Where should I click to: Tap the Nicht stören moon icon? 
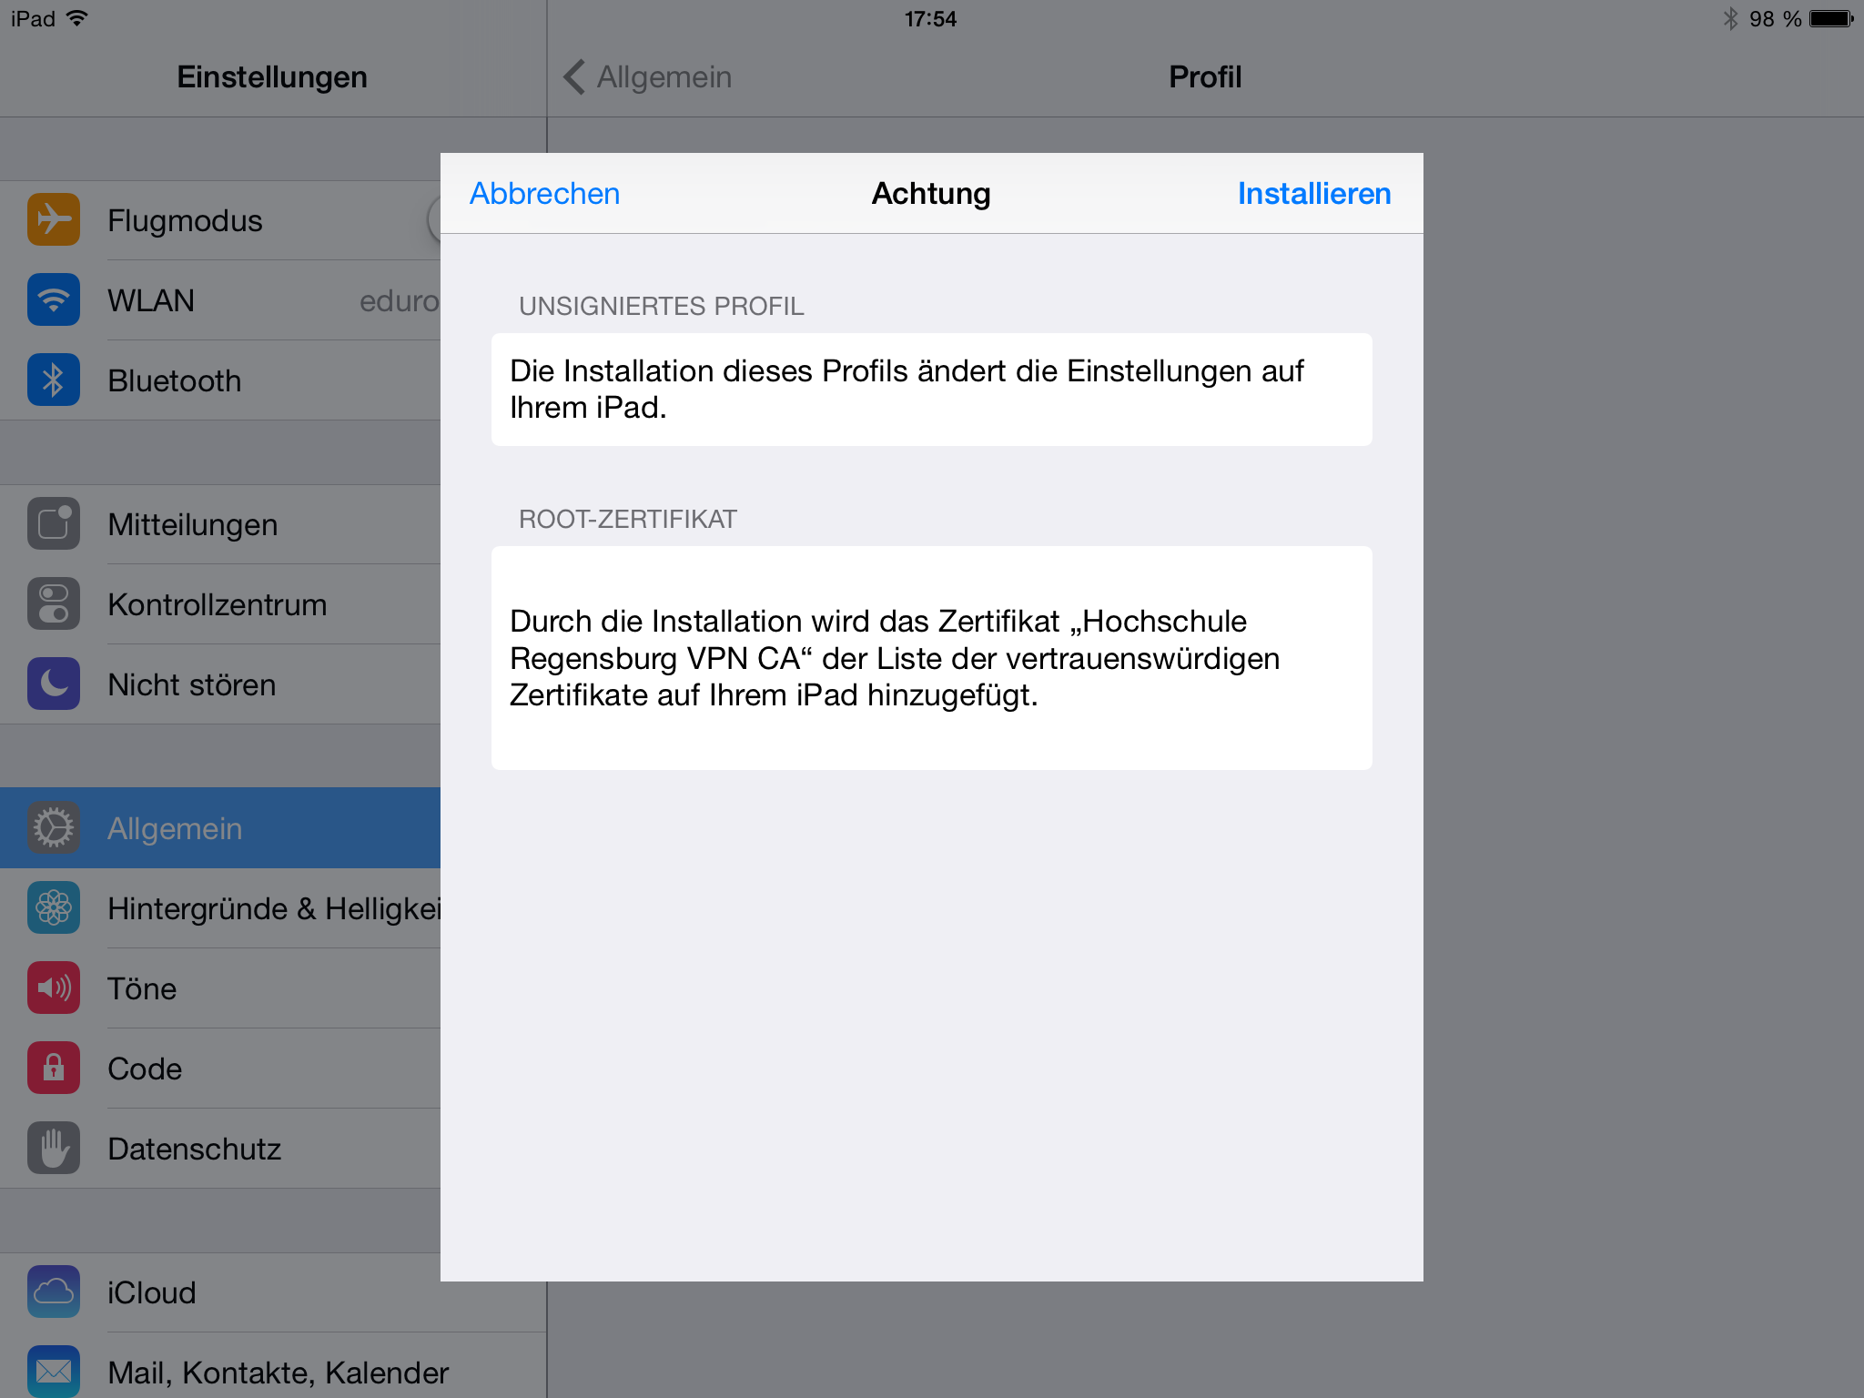coord(54,684)
